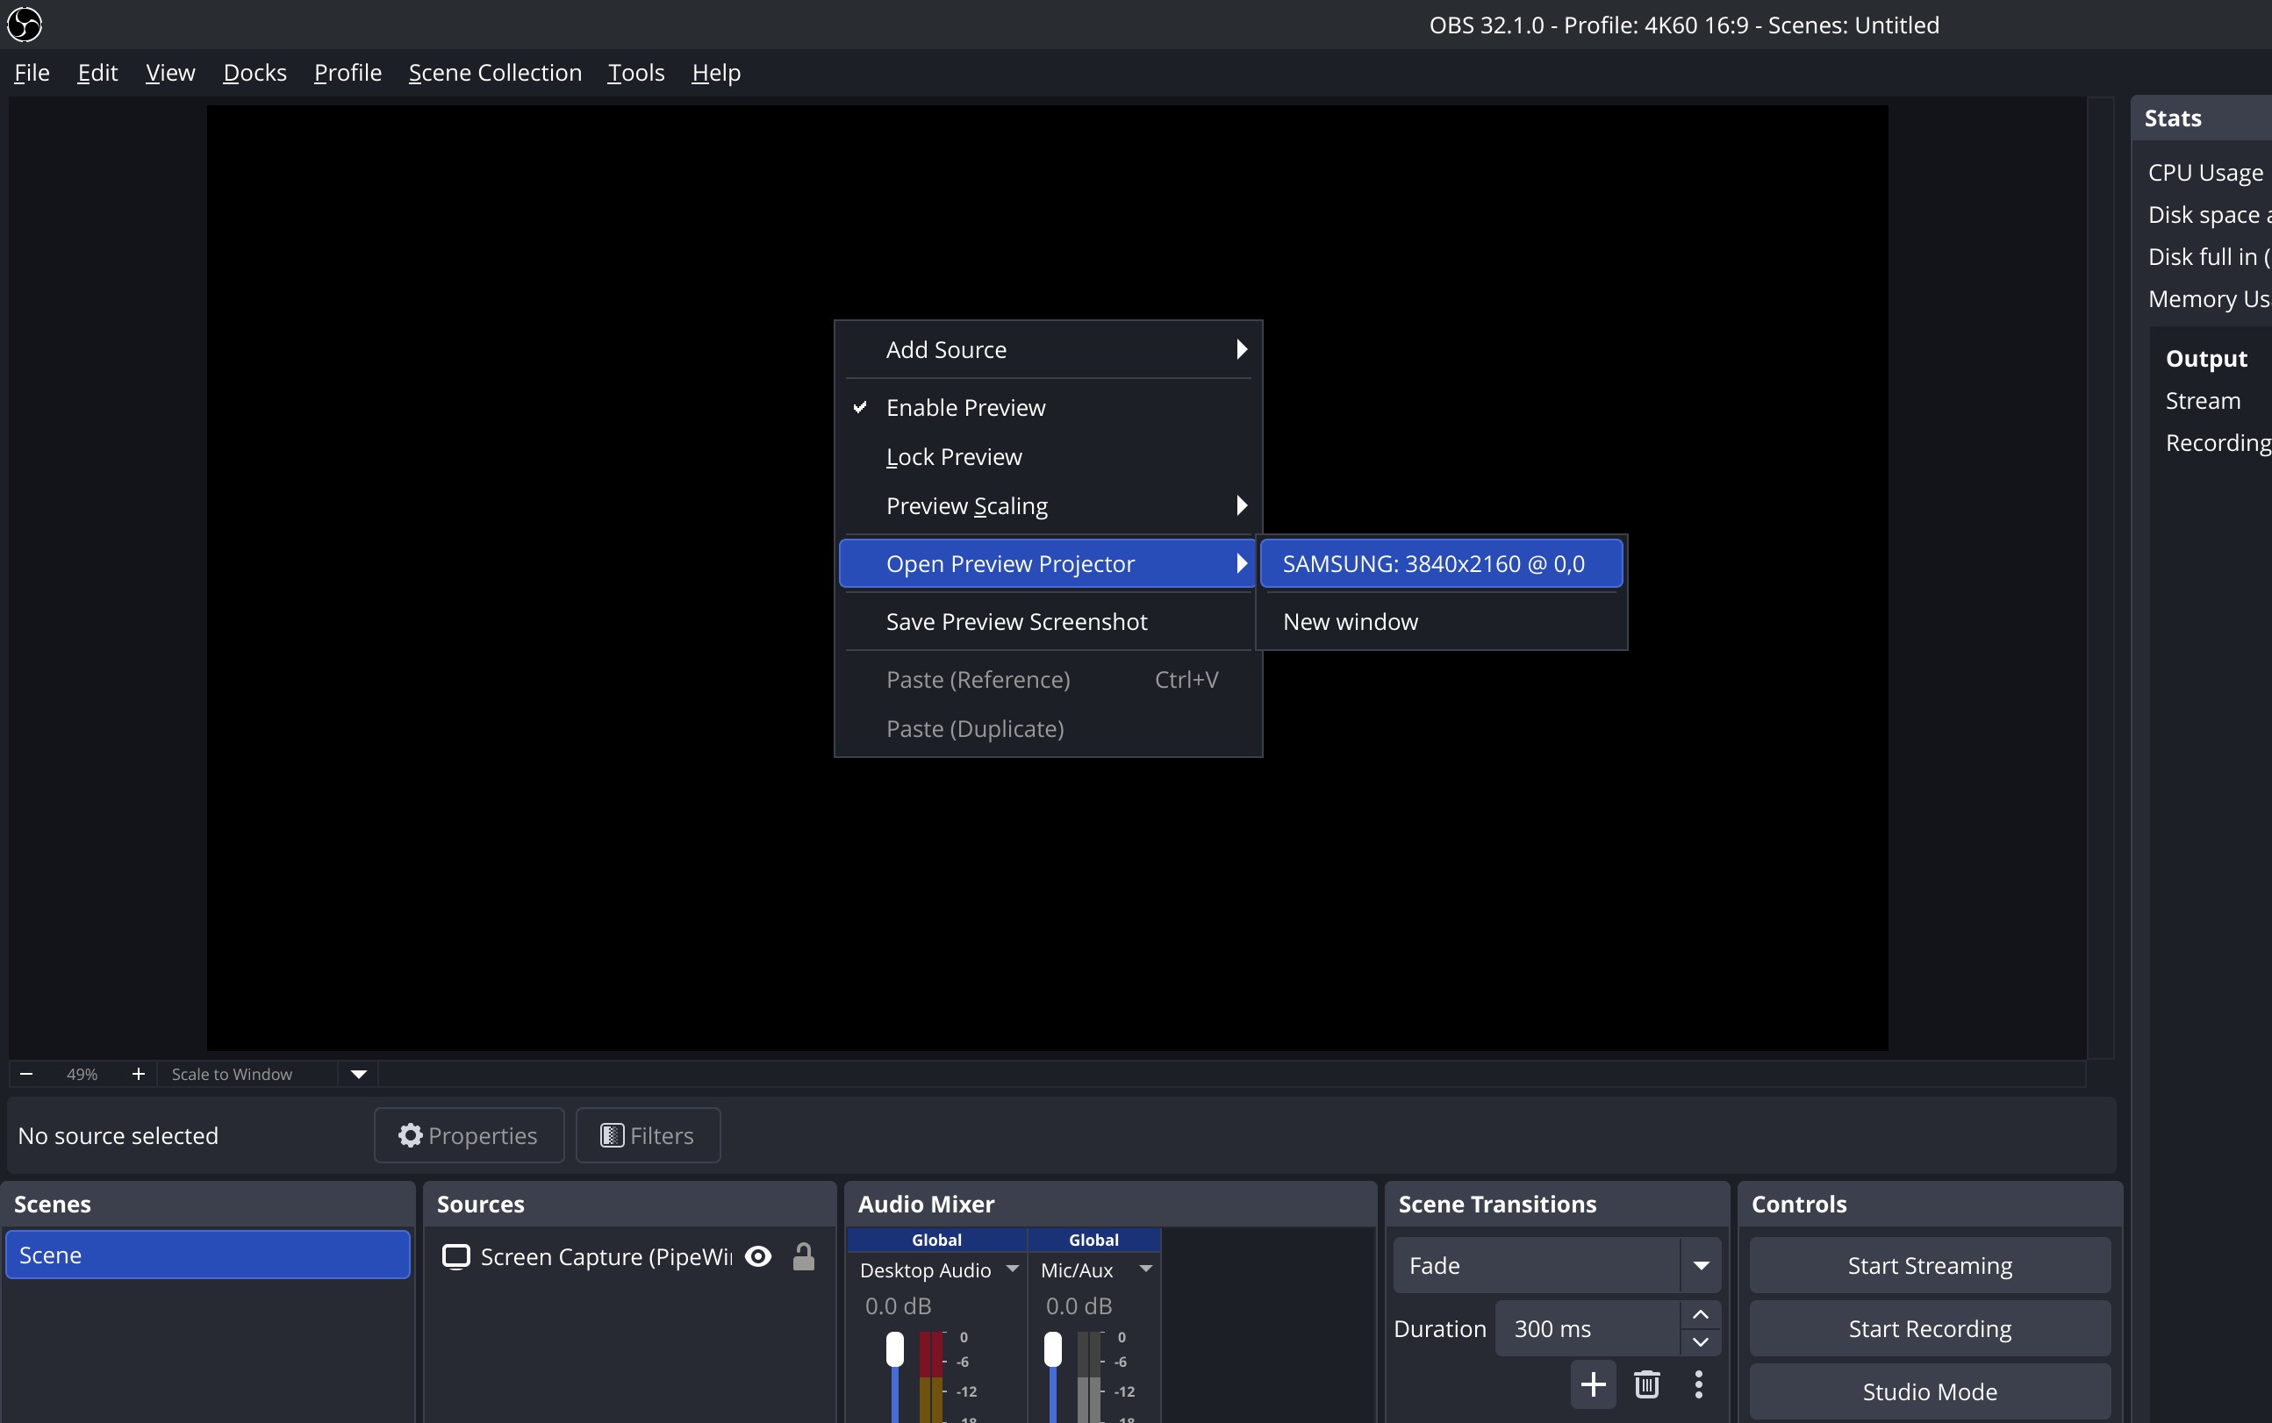Image resolution: width=2272 pixels, height=1423 pixels.
Task: Expand the Desktop Audio options arrow
Action: point(1013,1269)
